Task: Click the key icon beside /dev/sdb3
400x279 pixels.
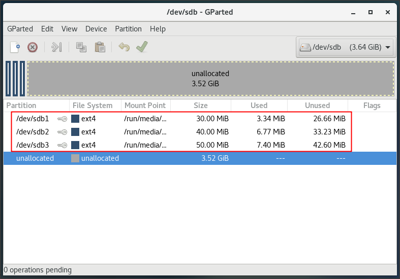Action: coord(62,146)
